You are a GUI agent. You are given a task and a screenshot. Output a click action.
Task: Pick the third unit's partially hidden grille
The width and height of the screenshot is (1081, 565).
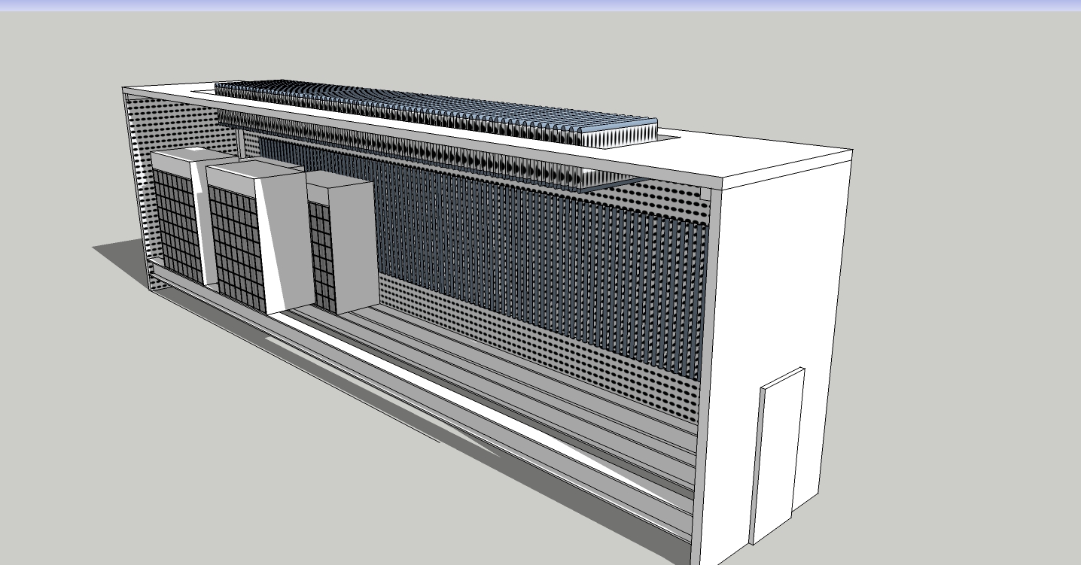pos(320,256)
